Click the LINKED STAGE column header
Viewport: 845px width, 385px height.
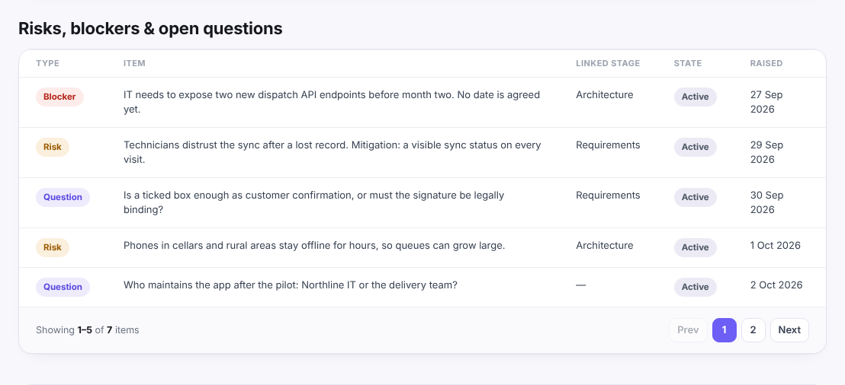[608, 63]
